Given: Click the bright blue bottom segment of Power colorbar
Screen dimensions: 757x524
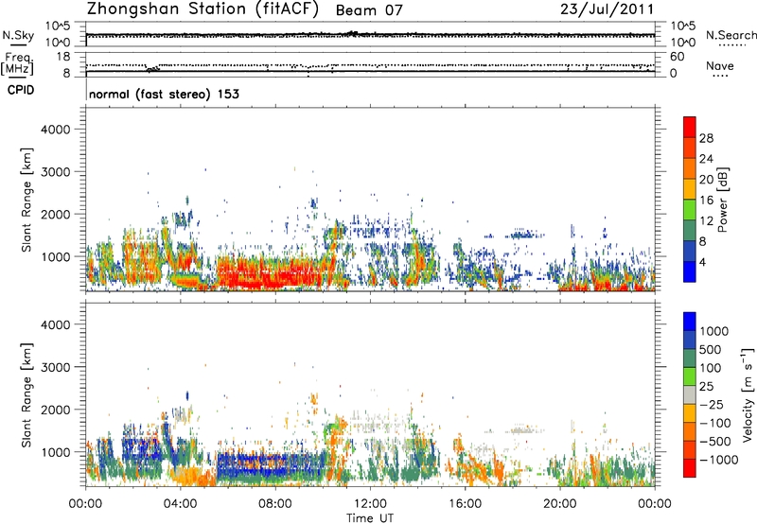Looking at the screenshot, I should click(690, 271).
